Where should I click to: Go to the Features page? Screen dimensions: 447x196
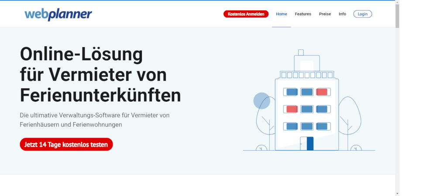click(x=303, y=14)
